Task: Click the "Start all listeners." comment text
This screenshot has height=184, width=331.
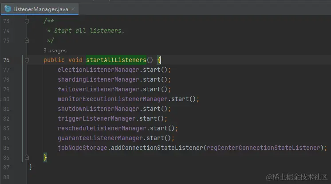Action: [89, 31]
